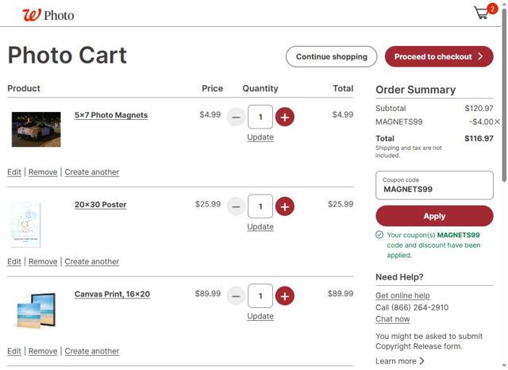
Task: Remove the MAGNETS99 coupon with the X
Action: pos(497,122)
